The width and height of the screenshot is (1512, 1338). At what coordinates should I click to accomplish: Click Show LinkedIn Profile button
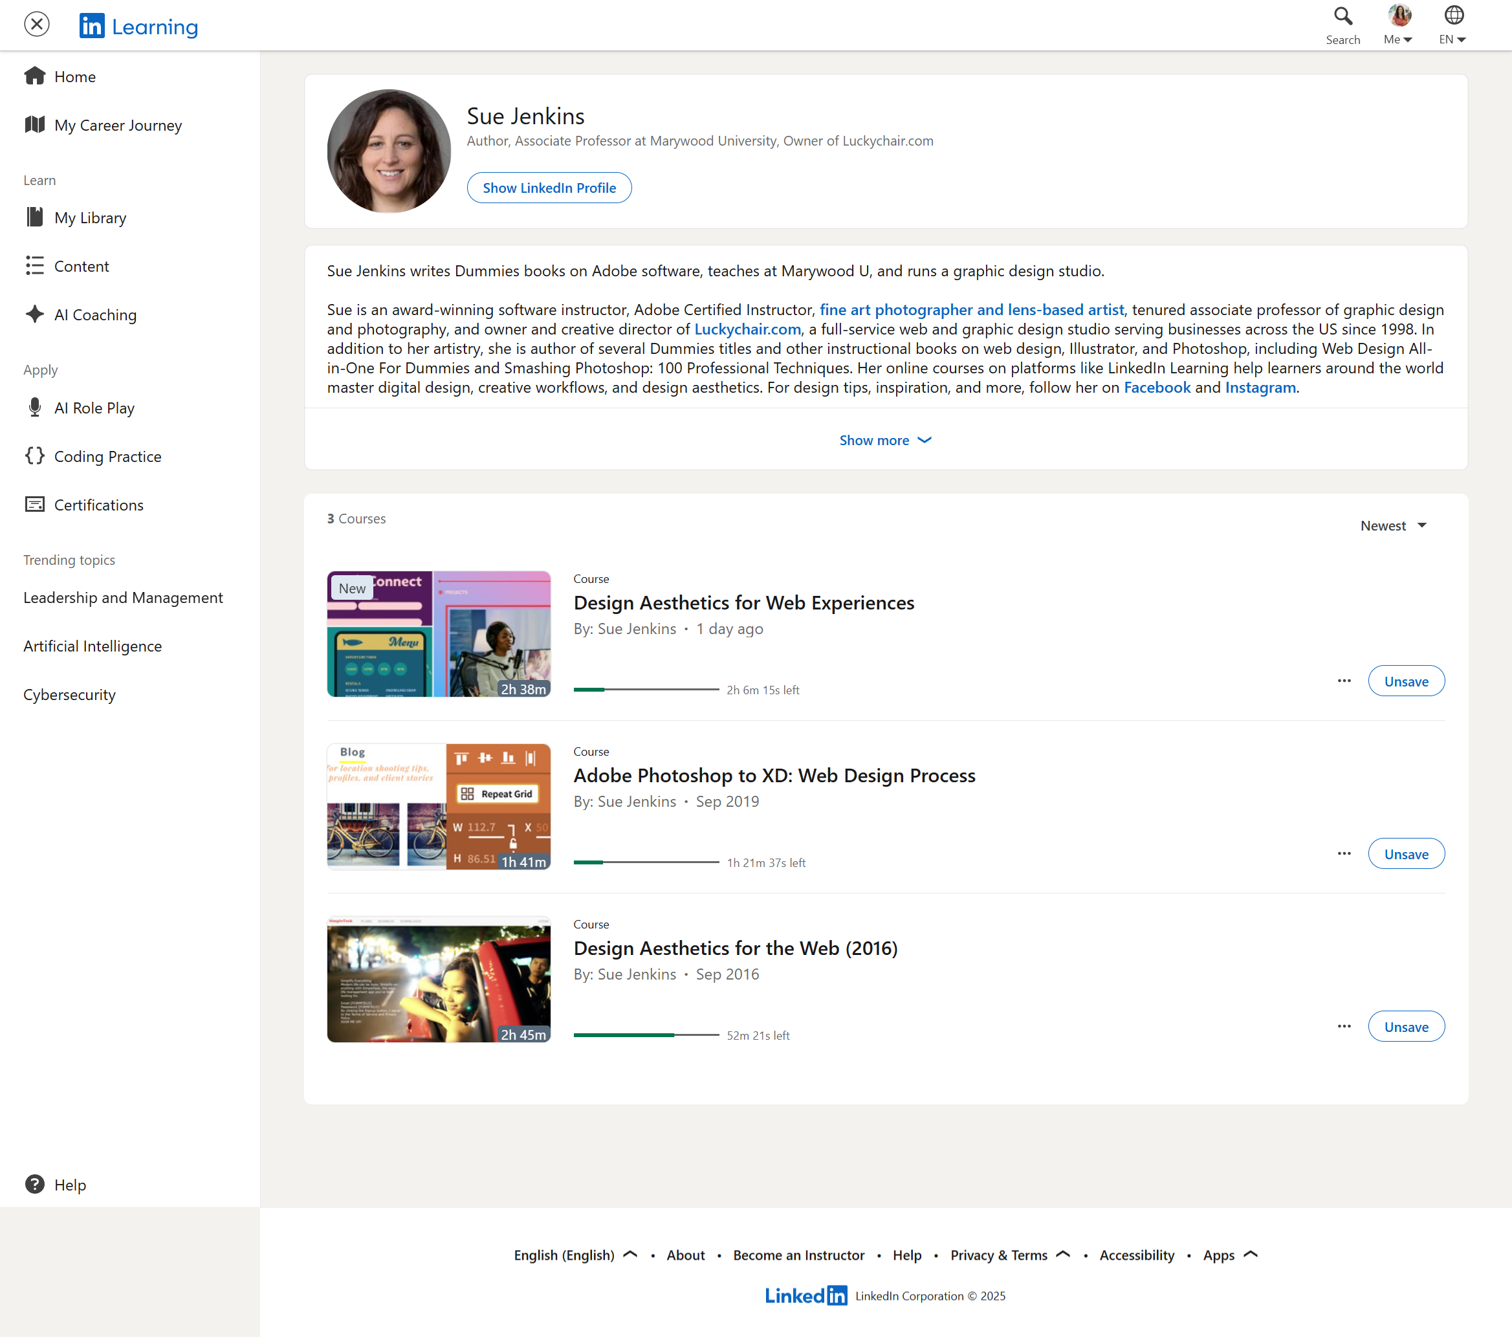(x=549, y=188)
